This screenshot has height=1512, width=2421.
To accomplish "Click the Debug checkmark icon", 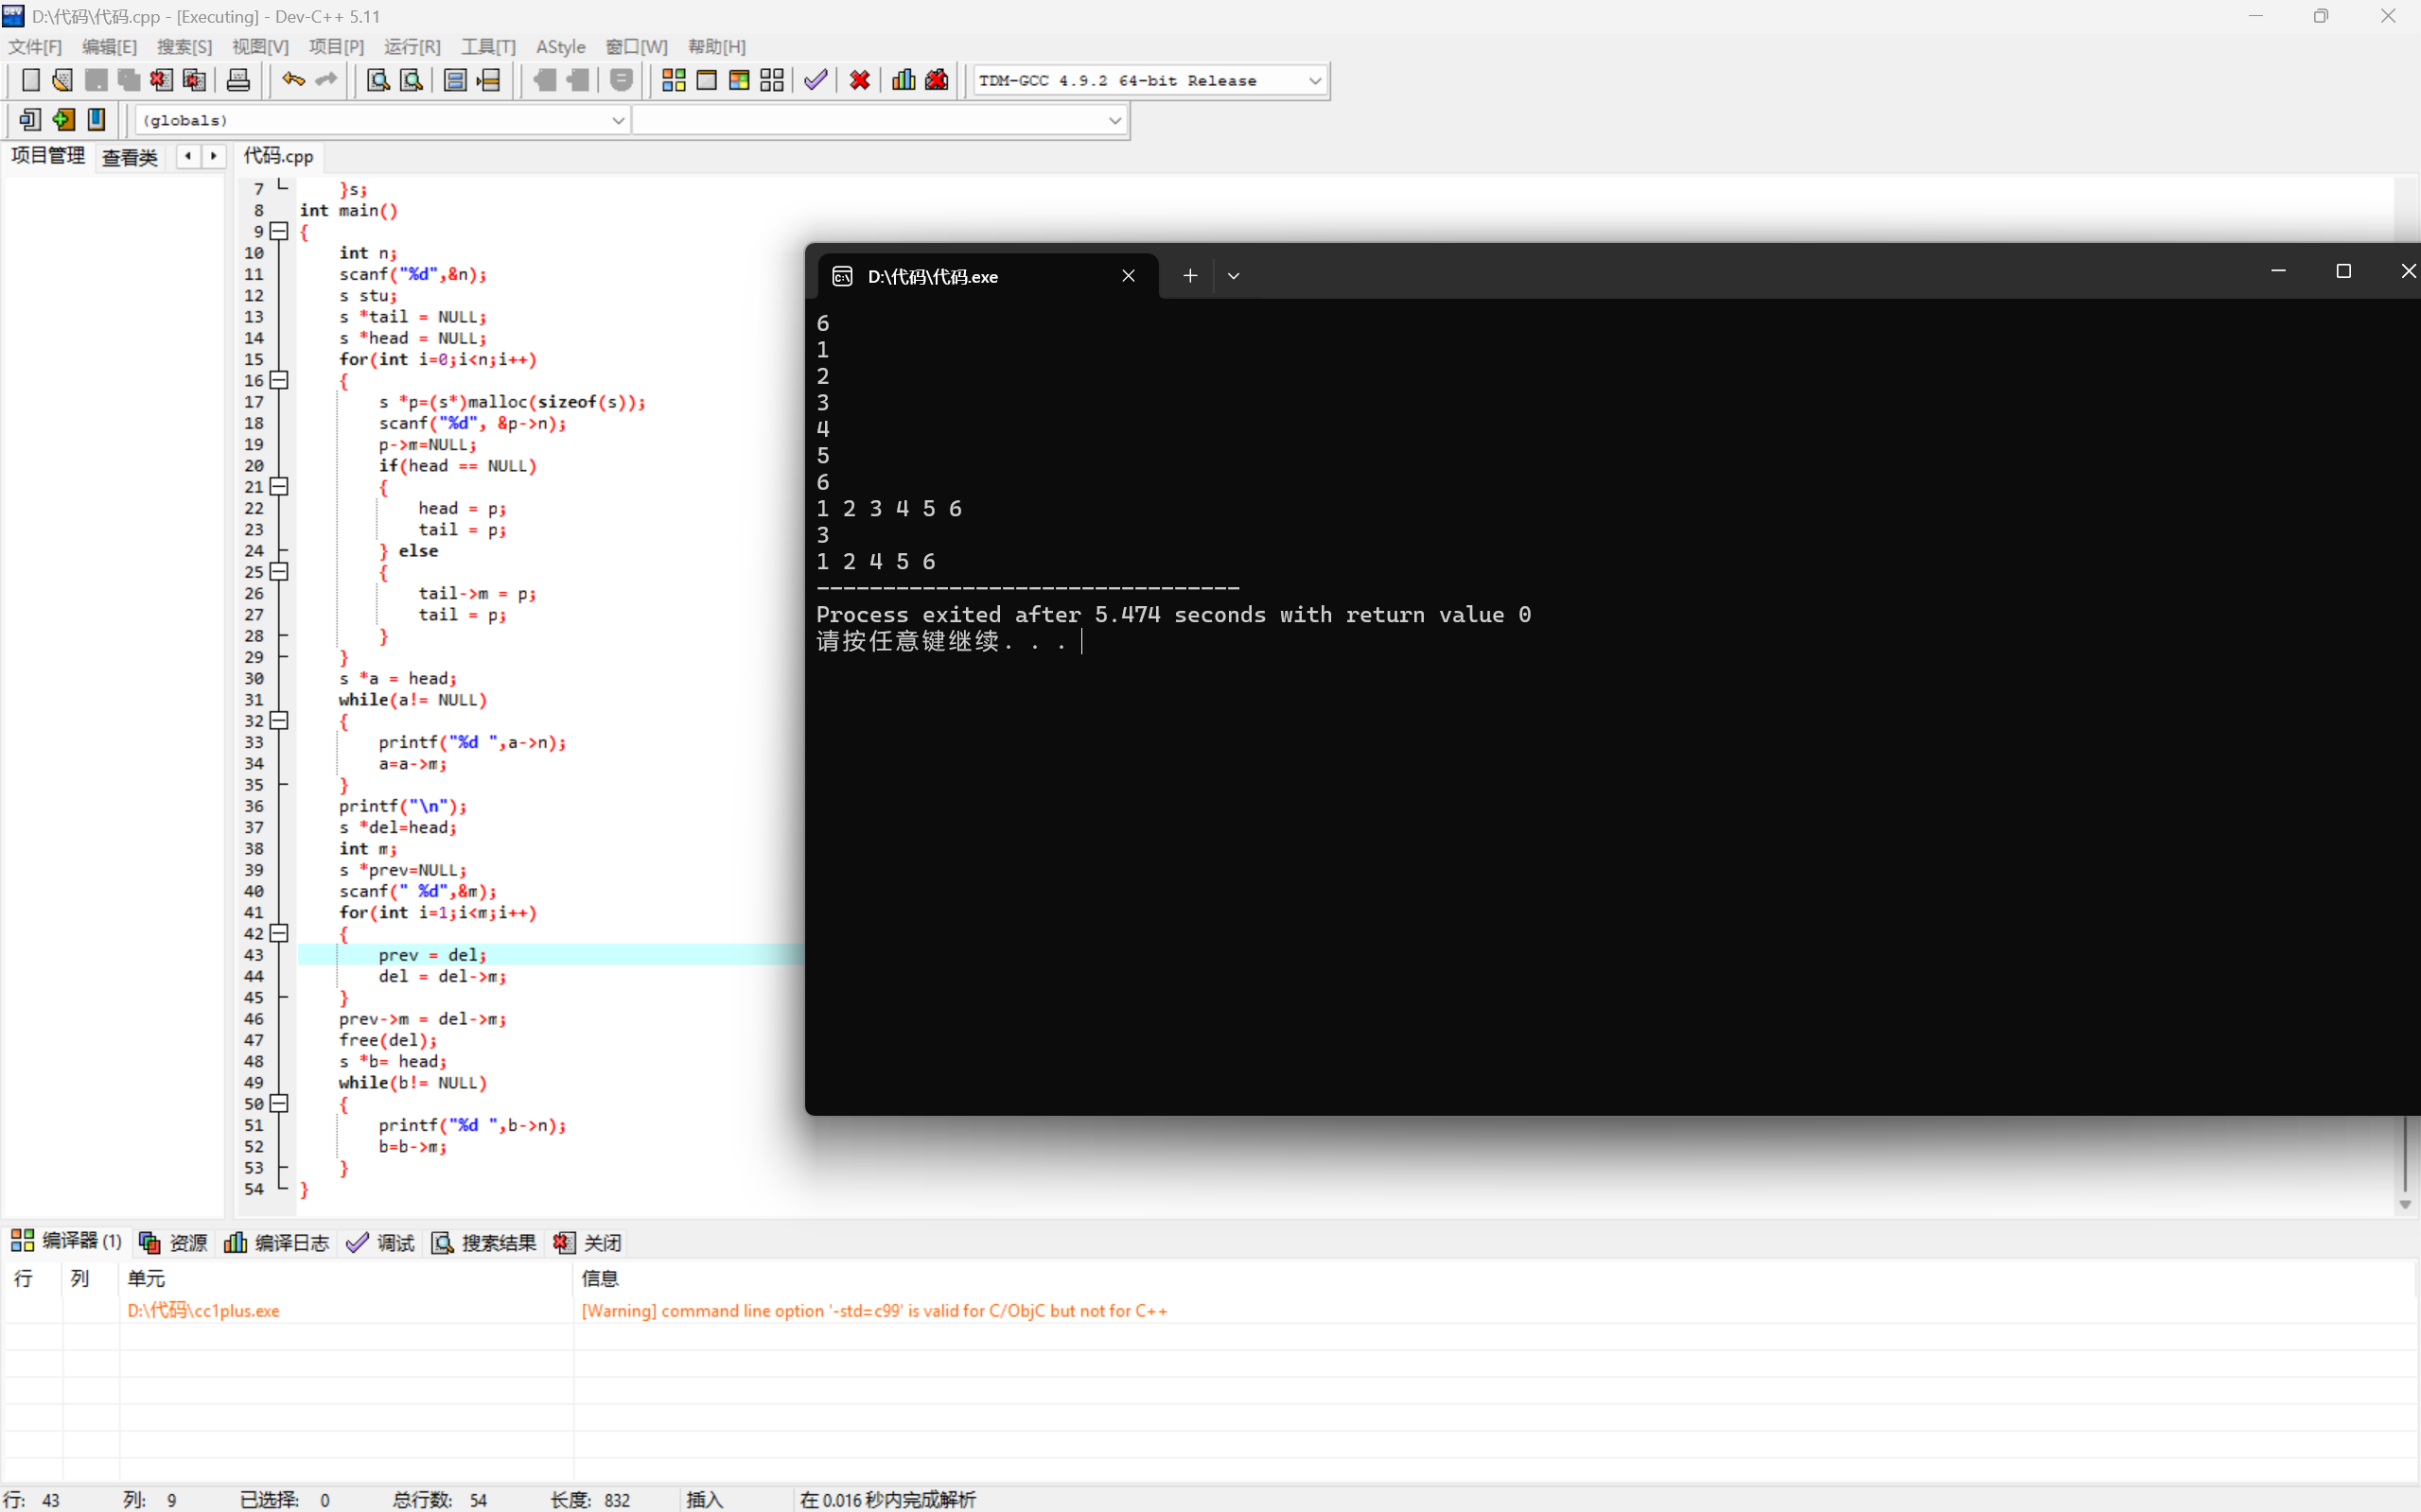I will click(816, 80).
